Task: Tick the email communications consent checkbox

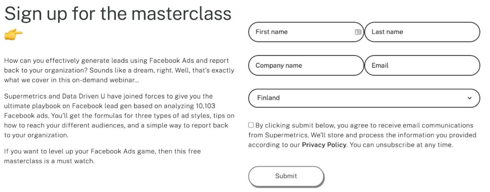Action: tap(251, 125)
